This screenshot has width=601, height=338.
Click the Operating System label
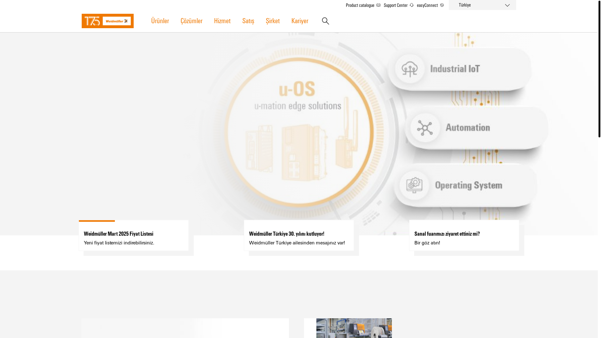(x=469, y=185)
